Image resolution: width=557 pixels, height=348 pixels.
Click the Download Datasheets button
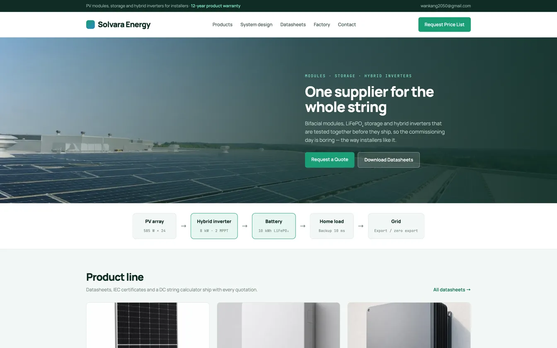pyautogui.click(x=389, y=159)
